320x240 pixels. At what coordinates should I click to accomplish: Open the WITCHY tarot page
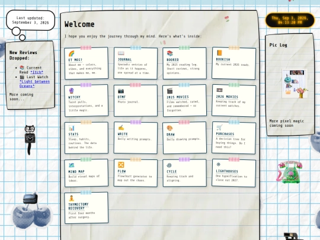[75, 97]
